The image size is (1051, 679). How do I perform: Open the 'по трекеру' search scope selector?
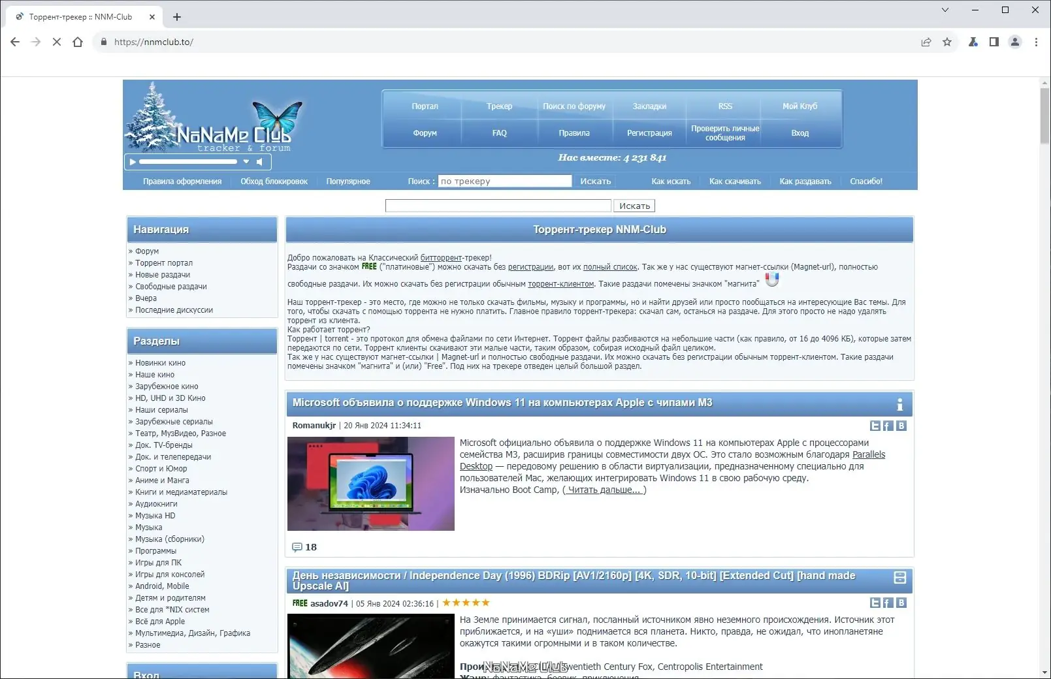[504, 181]
